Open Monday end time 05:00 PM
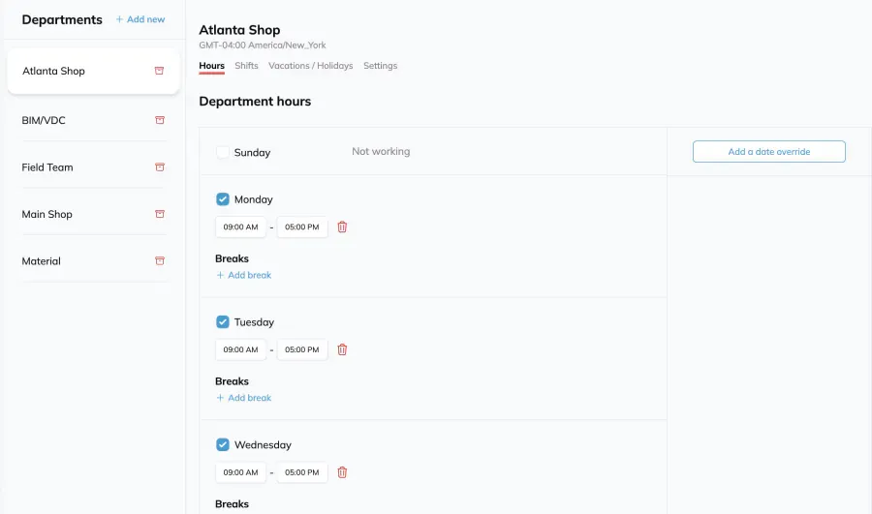The width and height of the screenshot is (872, 514). point(302,227)
